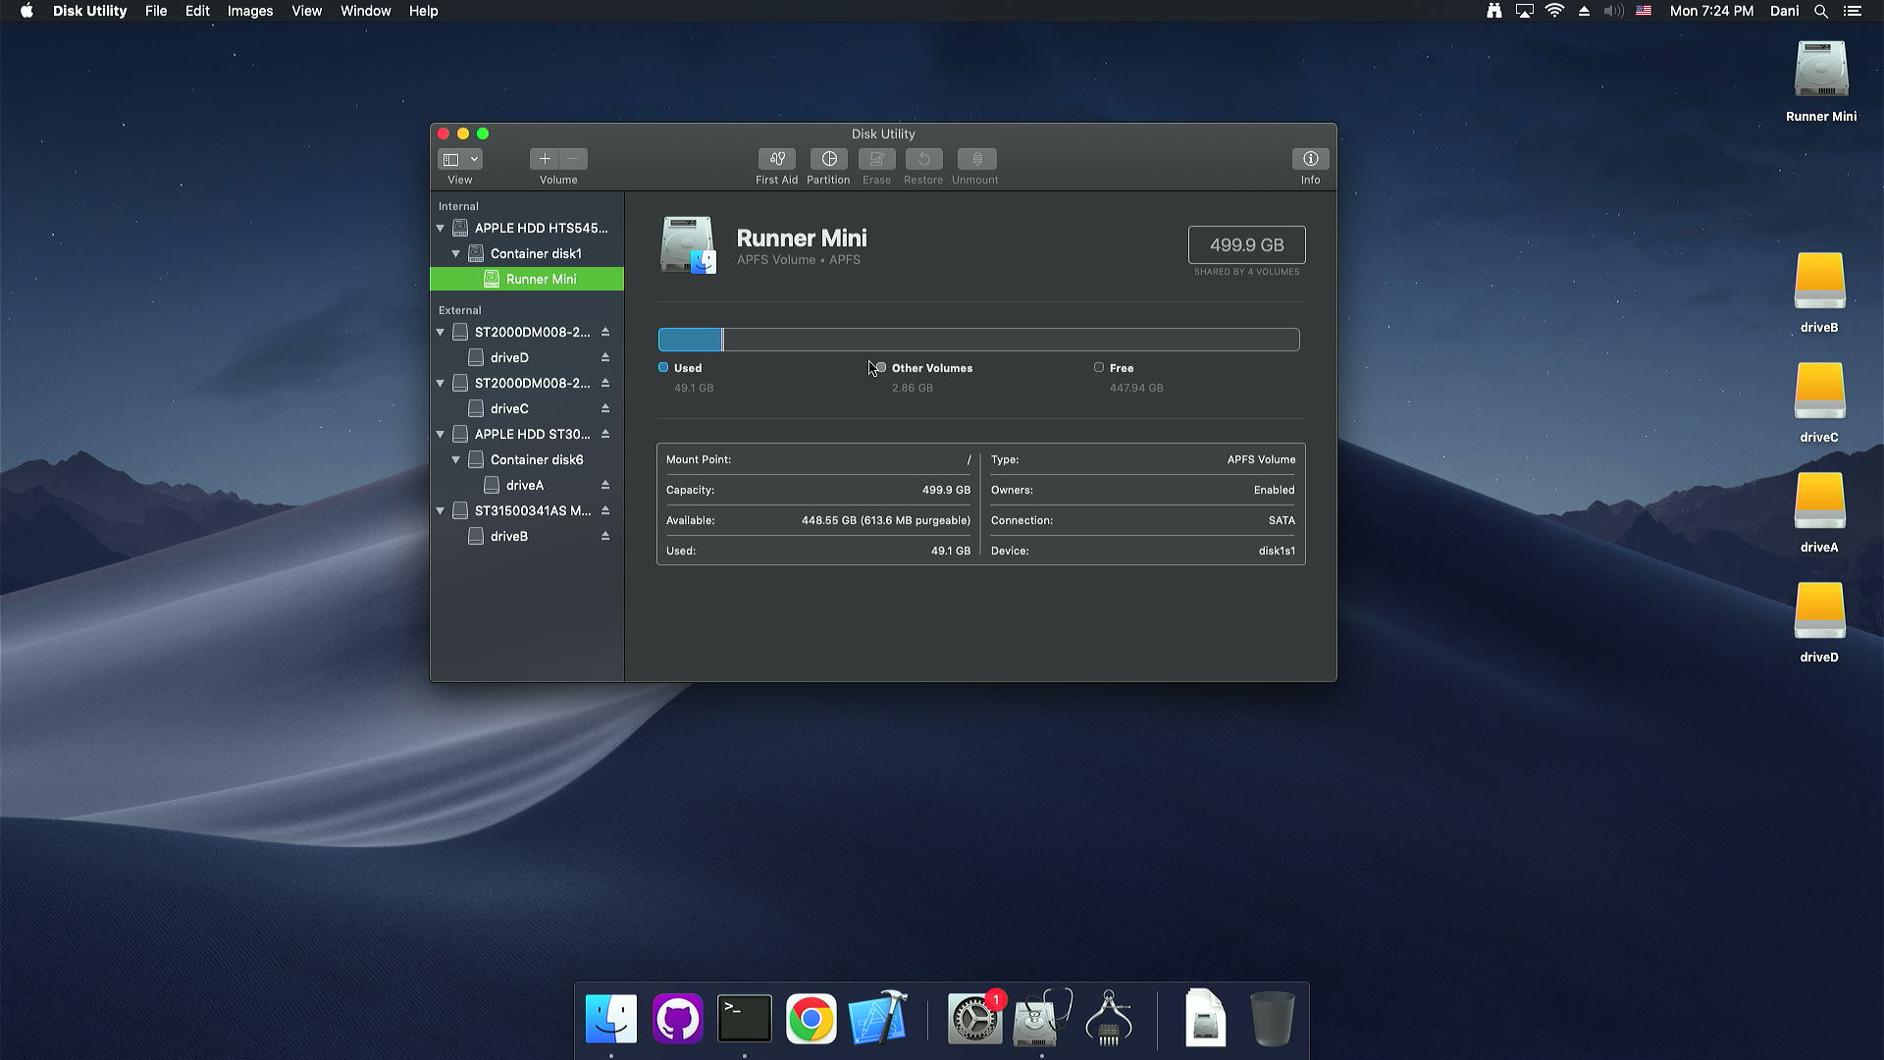Open Wi-Fi menu in menu bar
1884x1060 pixels.
coord(1554,11)
